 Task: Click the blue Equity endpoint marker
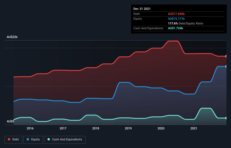226,67
